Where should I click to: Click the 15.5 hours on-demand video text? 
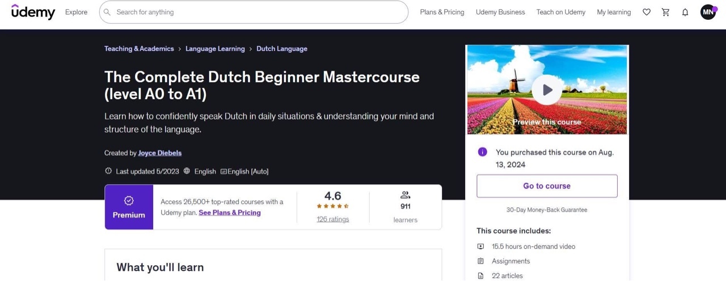tap(534, 246)
